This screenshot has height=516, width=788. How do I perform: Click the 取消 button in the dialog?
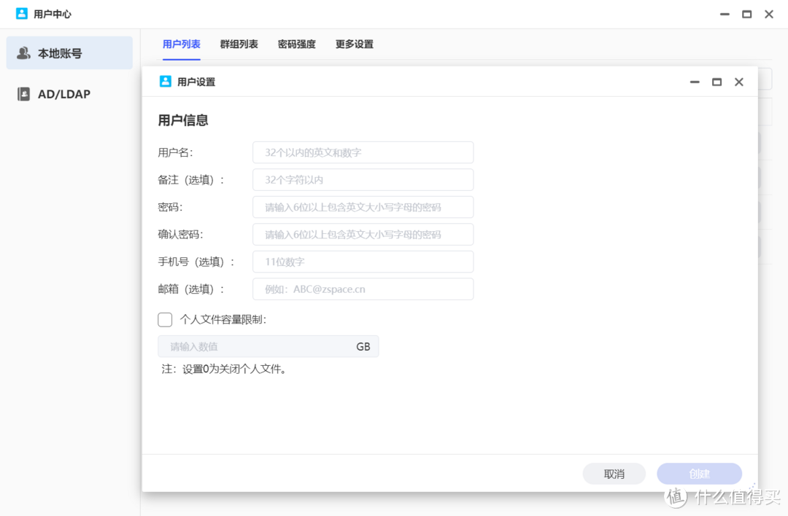click(x=614, y=473)
